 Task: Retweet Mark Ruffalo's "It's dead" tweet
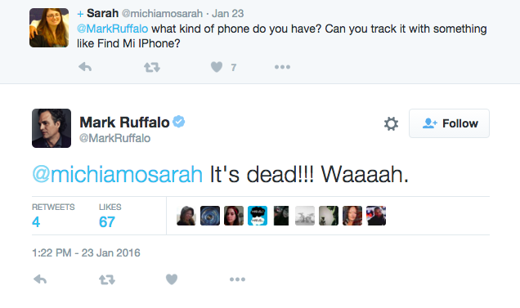point(107,280)
